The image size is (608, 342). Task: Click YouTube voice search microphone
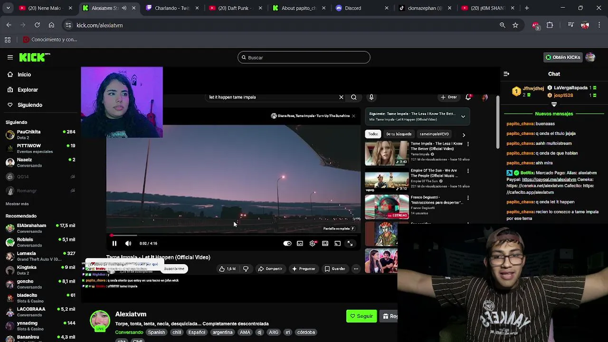click(371, 97)
